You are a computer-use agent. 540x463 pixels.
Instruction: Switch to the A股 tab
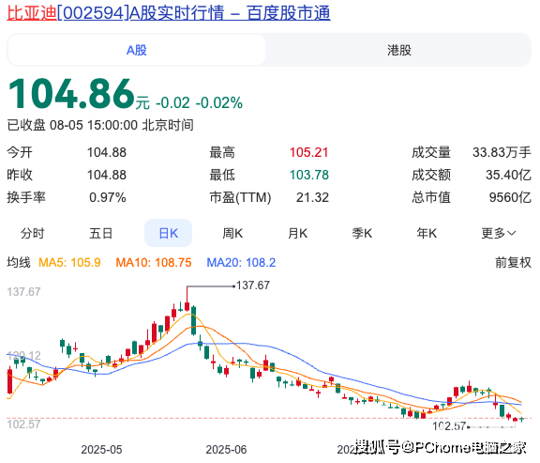(x=136, y=51)
